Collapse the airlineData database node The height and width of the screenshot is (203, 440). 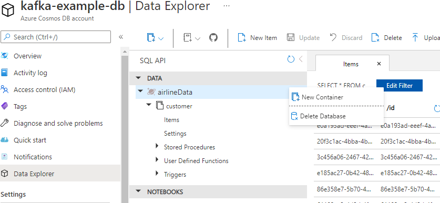[x=141, y=92]
